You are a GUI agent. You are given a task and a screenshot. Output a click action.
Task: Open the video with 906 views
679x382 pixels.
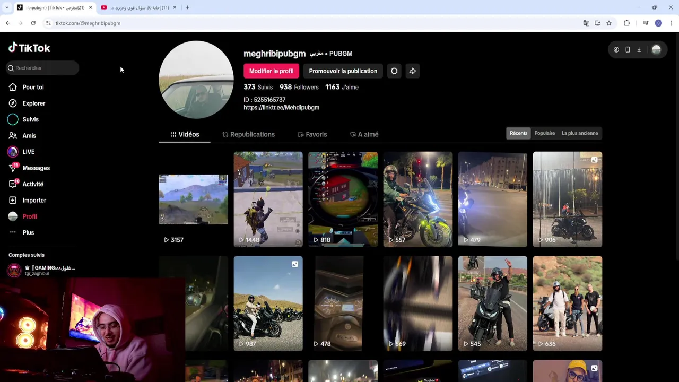coord(568,199)
